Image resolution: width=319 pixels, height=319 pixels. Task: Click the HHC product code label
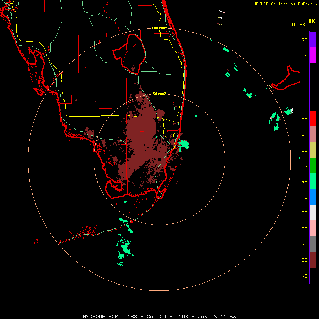311,21
